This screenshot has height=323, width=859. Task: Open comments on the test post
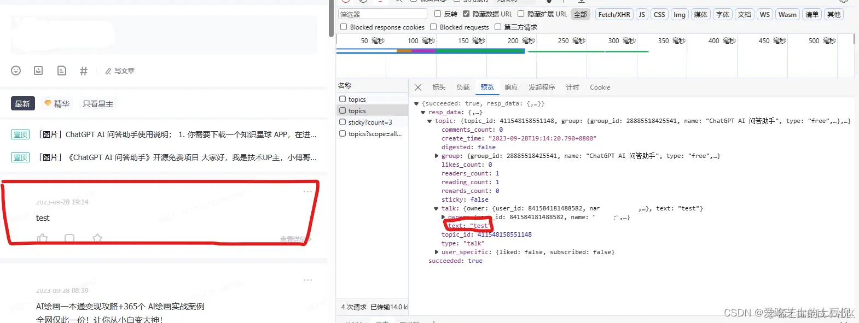[x=69, y=238]
